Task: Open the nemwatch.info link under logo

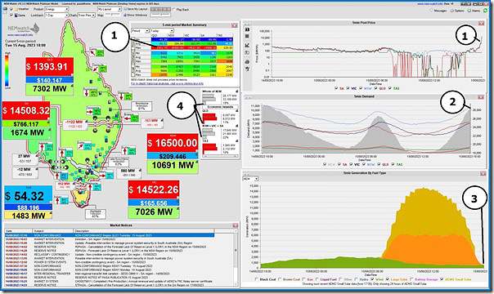Action: coord(20,35)
